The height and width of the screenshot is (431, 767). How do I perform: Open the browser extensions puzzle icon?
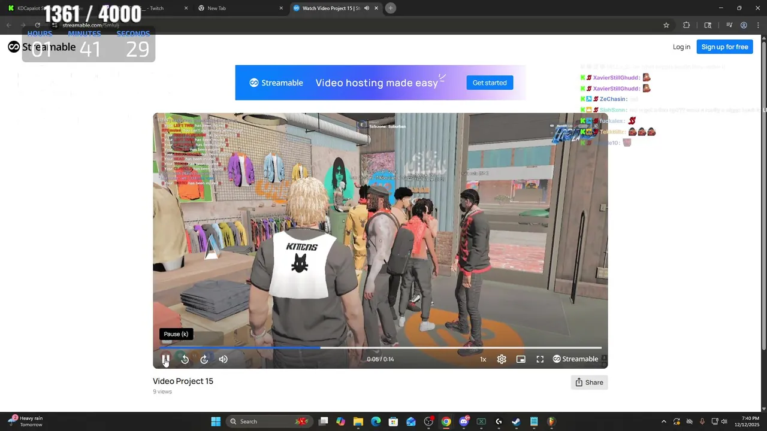coord(687,25)
